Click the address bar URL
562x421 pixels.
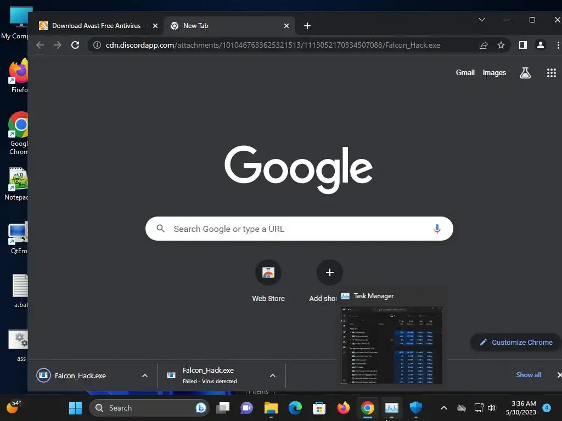[x=273, y=45]
